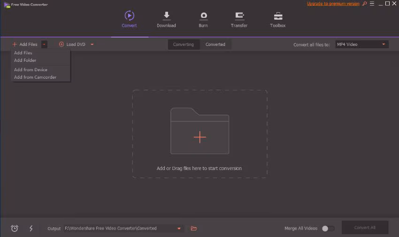Toggle high speed conversion lightning icon

pyautogui.click(x=31, y=229)
